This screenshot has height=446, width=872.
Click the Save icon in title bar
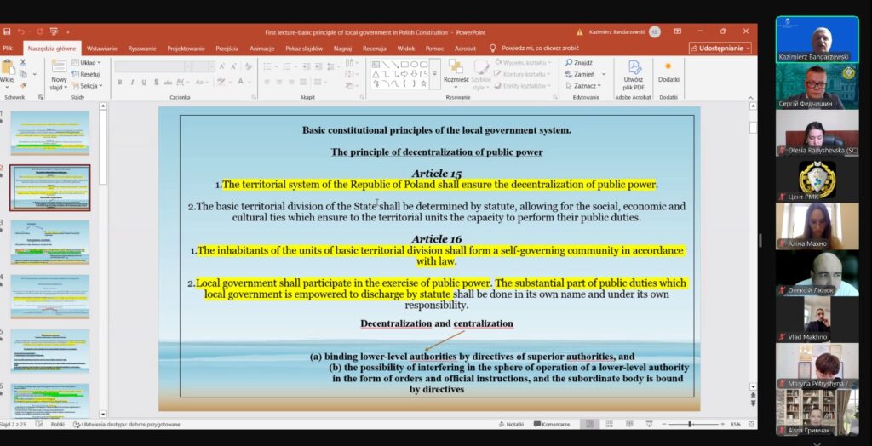click(6, 31)
